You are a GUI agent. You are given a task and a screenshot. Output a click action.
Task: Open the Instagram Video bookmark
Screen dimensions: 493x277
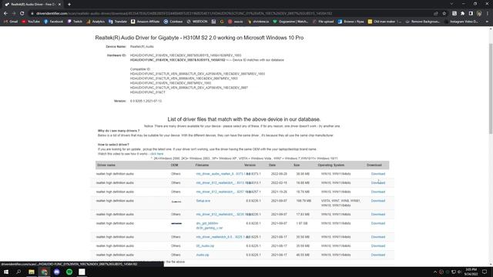click(x=461, y=22)
